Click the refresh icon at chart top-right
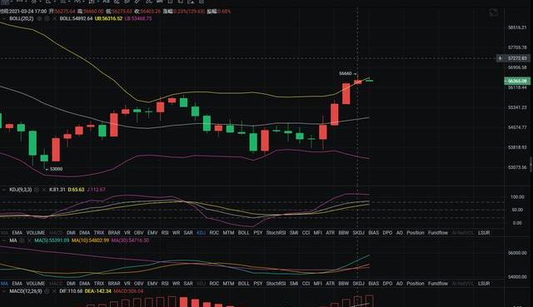533x307 pixels. [493, 13]
